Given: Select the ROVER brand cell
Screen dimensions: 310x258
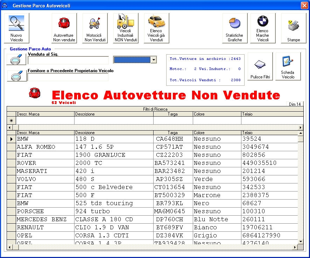Looking at the screenshot, I should point(45,163).
